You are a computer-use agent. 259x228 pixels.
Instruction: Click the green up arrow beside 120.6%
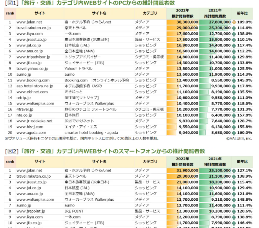click(x=234, y=211)
